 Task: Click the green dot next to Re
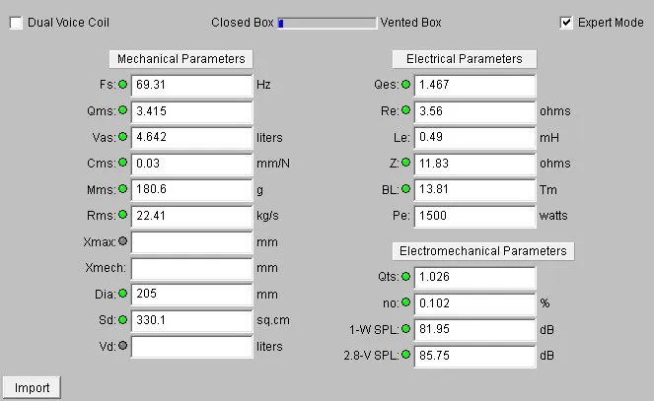pyautogui.click(x=406, y=110)
